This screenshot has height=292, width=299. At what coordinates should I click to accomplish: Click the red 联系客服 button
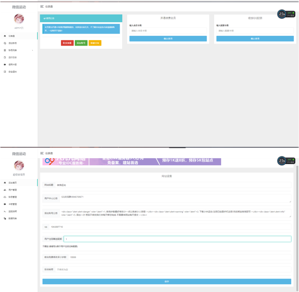point(67,43)
